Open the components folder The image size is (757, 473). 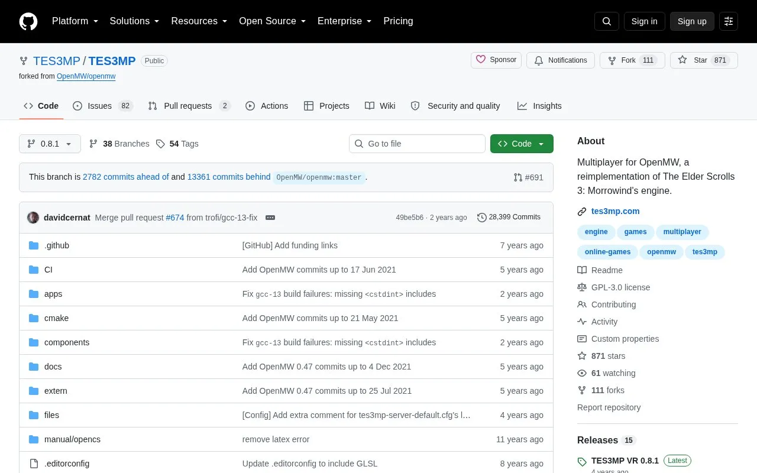67,342
